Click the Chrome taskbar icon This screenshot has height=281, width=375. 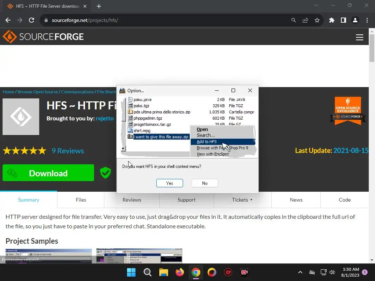pos(196,272)
